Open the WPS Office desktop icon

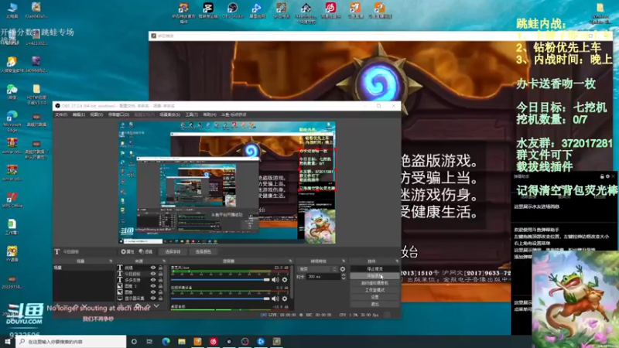[12, 200]
